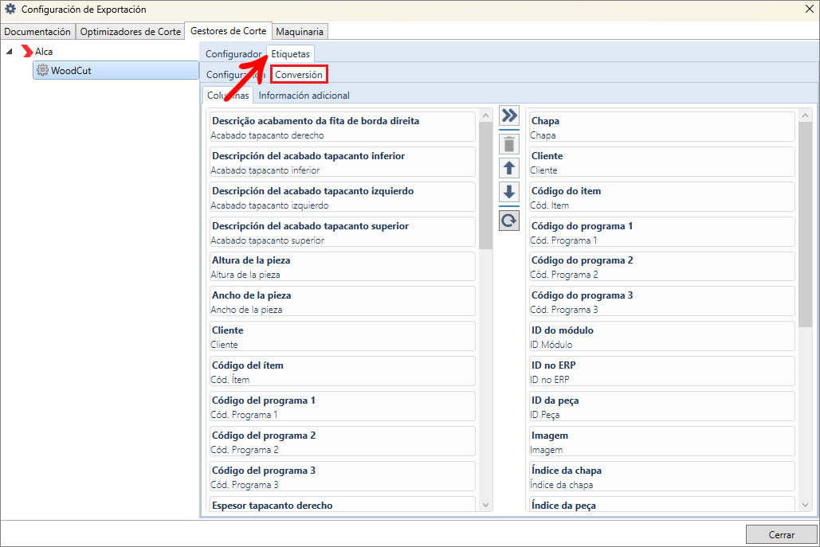820x547 pixels.
Task: Select 'Código do programa 1' entry
Action: pos(662,232)
